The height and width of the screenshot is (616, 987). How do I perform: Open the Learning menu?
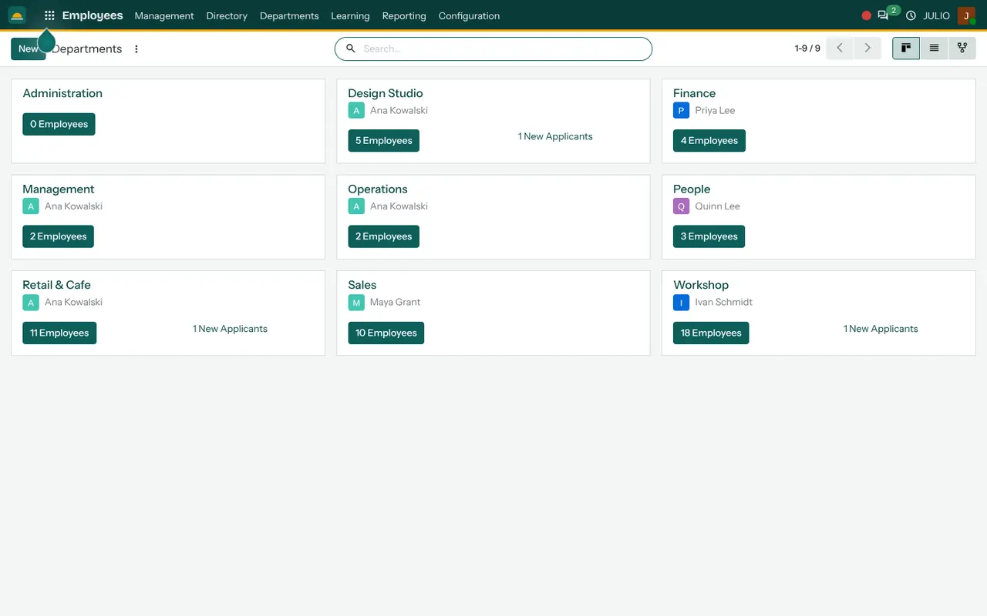[350, 15]
